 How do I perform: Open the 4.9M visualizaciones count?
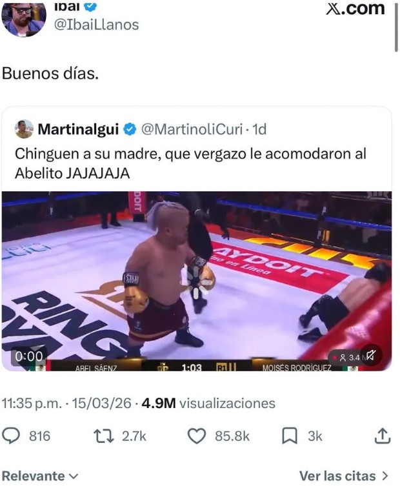[208, 403]
